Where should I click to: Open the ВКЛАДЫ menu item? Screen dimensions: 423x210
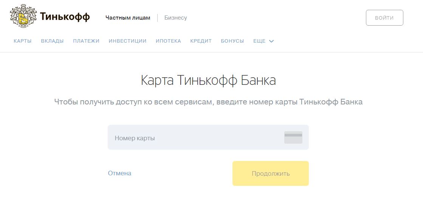52,41
